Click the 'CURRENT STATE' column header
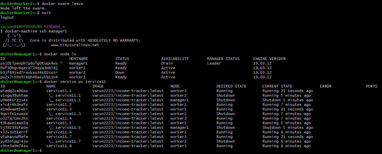This screenshot has width=382, height=154. coord(277,86)
